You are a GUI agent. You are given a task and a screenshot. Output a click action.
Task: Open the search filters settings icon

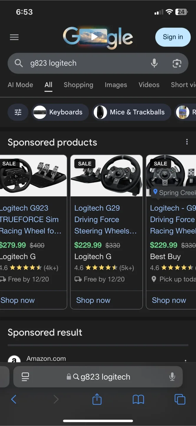[x=18, y=112]
